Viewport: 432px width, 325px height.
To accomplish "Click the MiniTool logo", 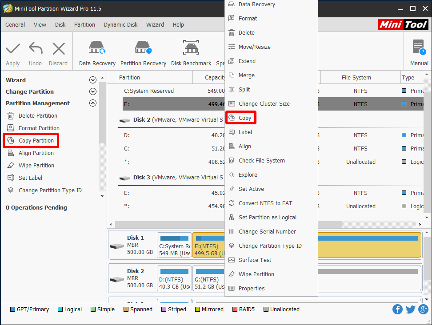I will pos(403,25).
